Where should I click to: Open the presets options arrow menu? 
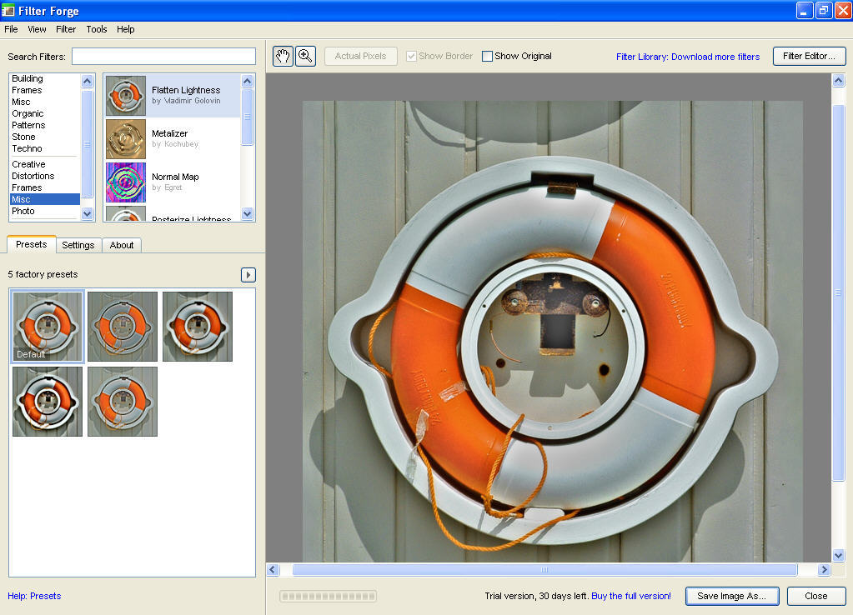point(248,275)
